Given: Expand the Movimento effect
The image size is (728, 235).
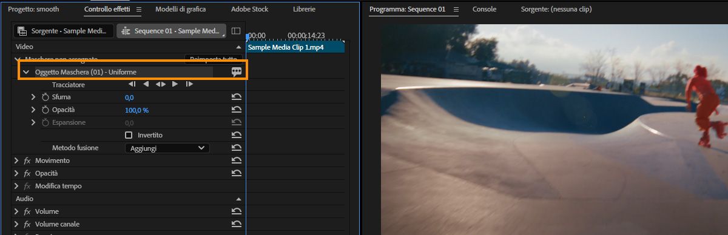Looking at the screenshot, I should pyautogui.click(x=16, y=161).
